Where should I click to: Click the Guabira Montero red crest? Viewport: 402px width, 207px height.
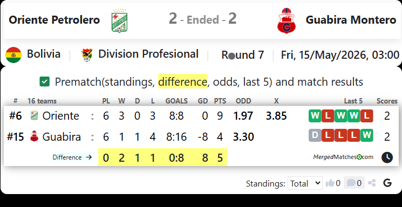(x=287, y=20)
